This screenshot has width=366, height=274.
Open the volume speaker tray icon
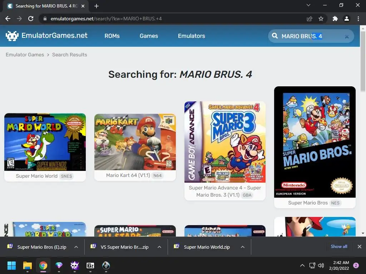click(x=321, y=265)
